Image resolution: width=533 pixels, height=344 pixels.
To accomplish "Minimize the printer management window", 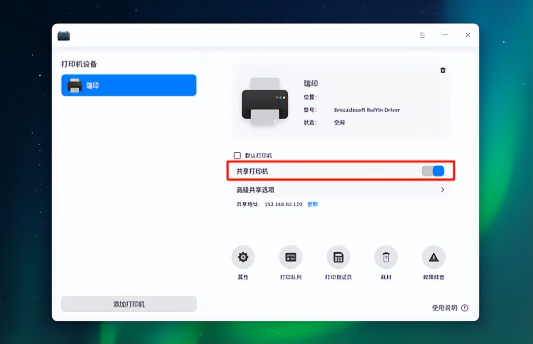I will coord(445,35).
